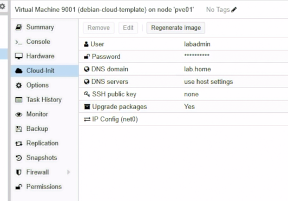Click the Password unlock icon in table

point(87,57)
